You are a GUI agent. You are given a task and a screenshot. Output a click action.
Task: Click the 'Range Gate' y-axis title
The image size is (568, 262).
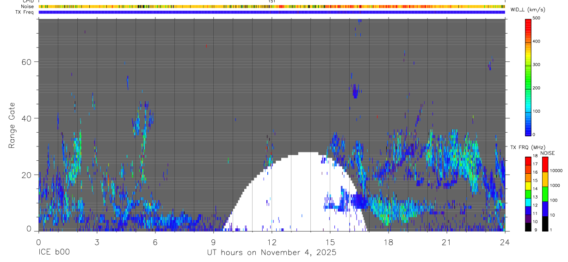(12, 126)
